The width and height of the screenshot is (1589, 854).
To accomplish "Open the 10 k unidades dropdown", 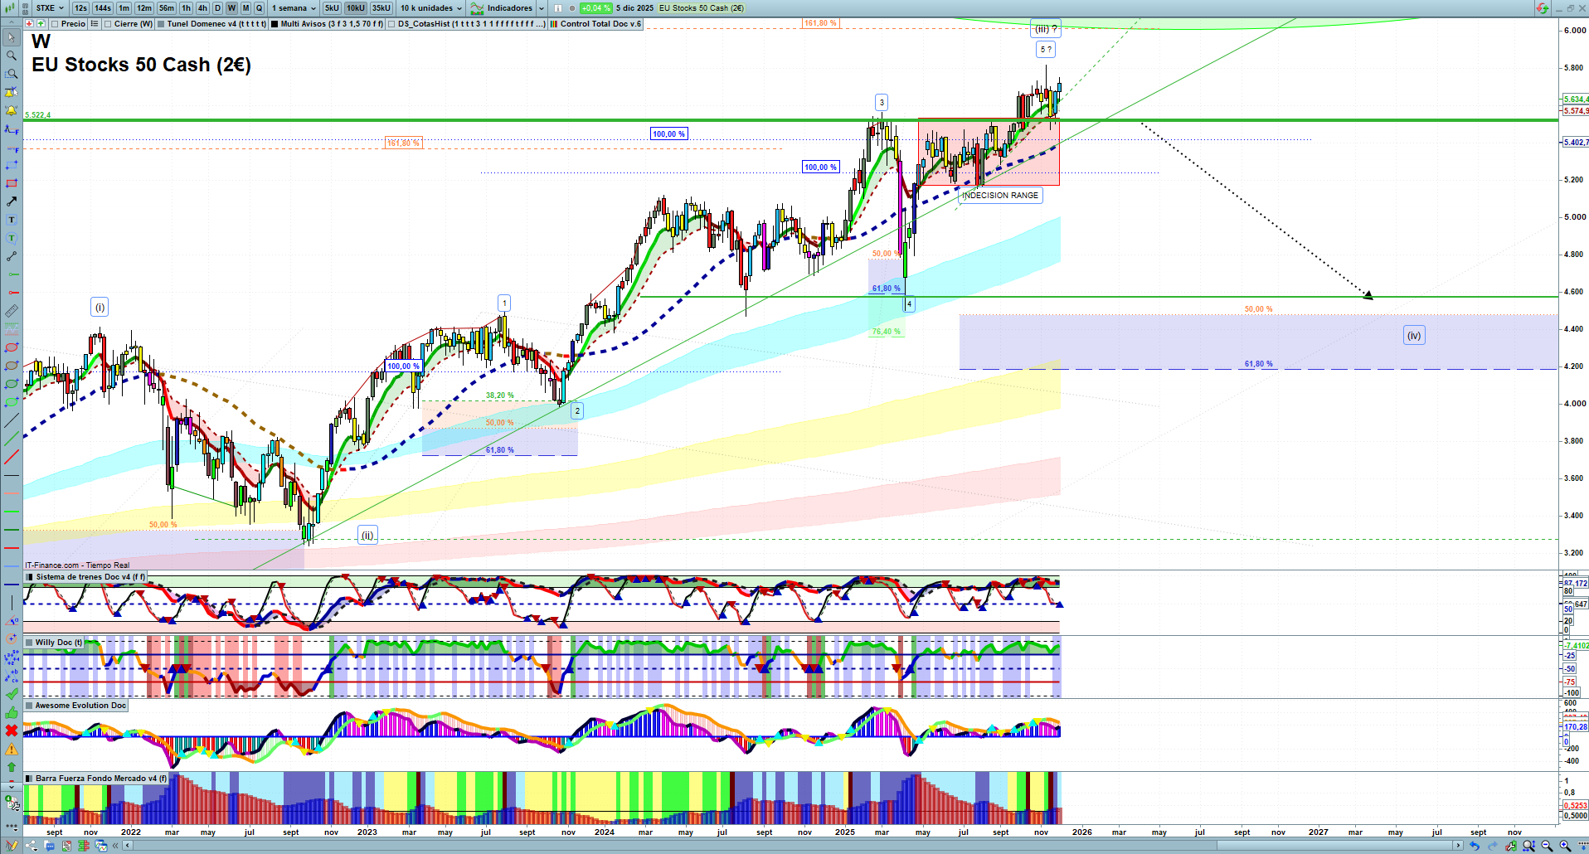I will point(431,8).
